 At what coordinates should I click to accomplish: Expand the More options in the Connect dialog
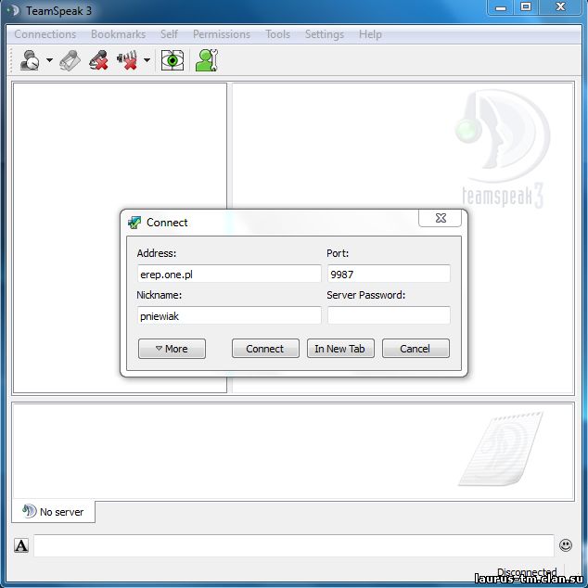click(172, 349)
